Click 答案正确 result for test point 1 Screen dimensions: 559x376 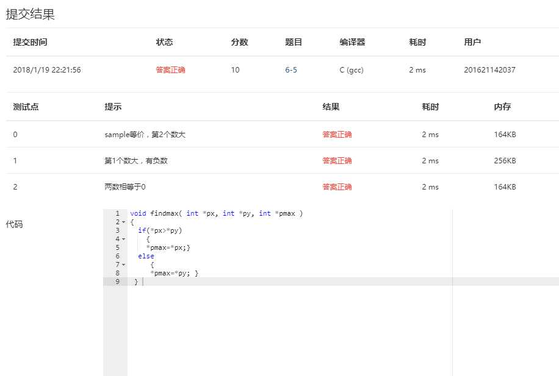click(337, 161)
